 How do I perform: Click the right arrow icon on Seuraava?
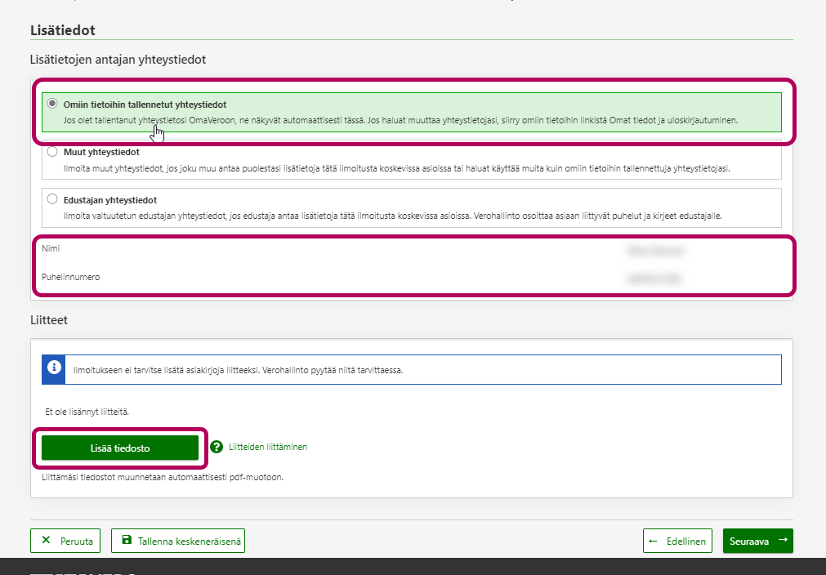782,541
